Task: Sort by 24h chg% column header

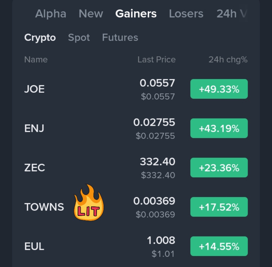Action: [228, 60]
